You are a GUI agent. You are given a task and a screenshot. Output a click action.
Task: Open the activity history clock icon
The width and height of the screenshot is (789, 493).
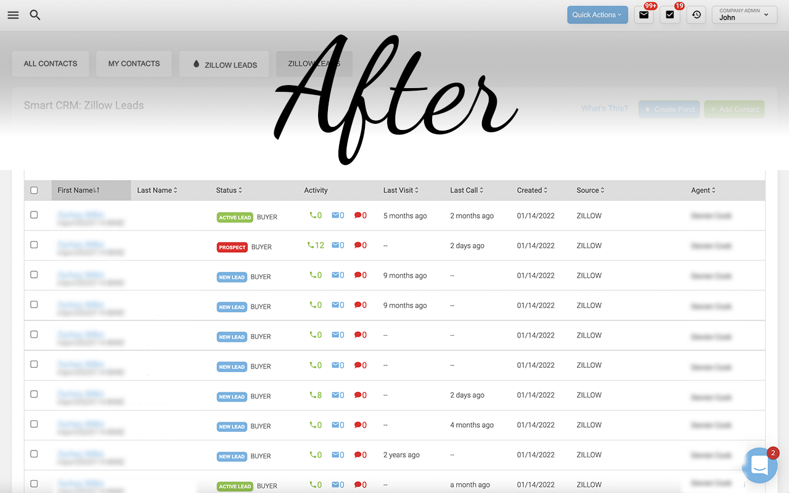(x=696, y=14)
